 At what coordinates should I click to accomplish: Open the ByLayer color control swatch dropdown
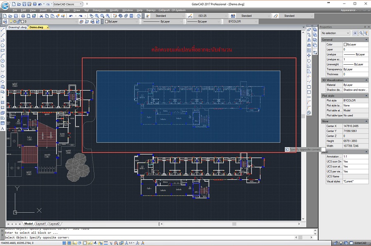pyautogui.click(x=121, y=21)
